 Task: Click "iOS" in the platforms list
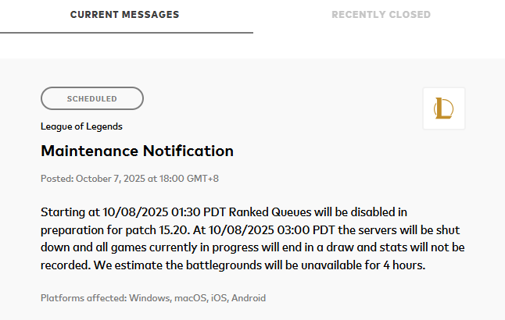[220, 298]
